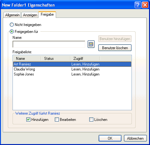Click the help question mark icon in the title bar
The image size is (150, 145).
point(138,5)
